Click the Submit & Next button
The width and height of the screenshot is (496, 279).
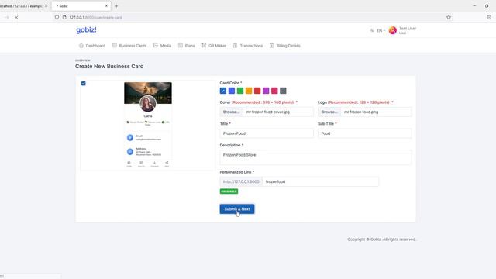(x=237, y=209)
